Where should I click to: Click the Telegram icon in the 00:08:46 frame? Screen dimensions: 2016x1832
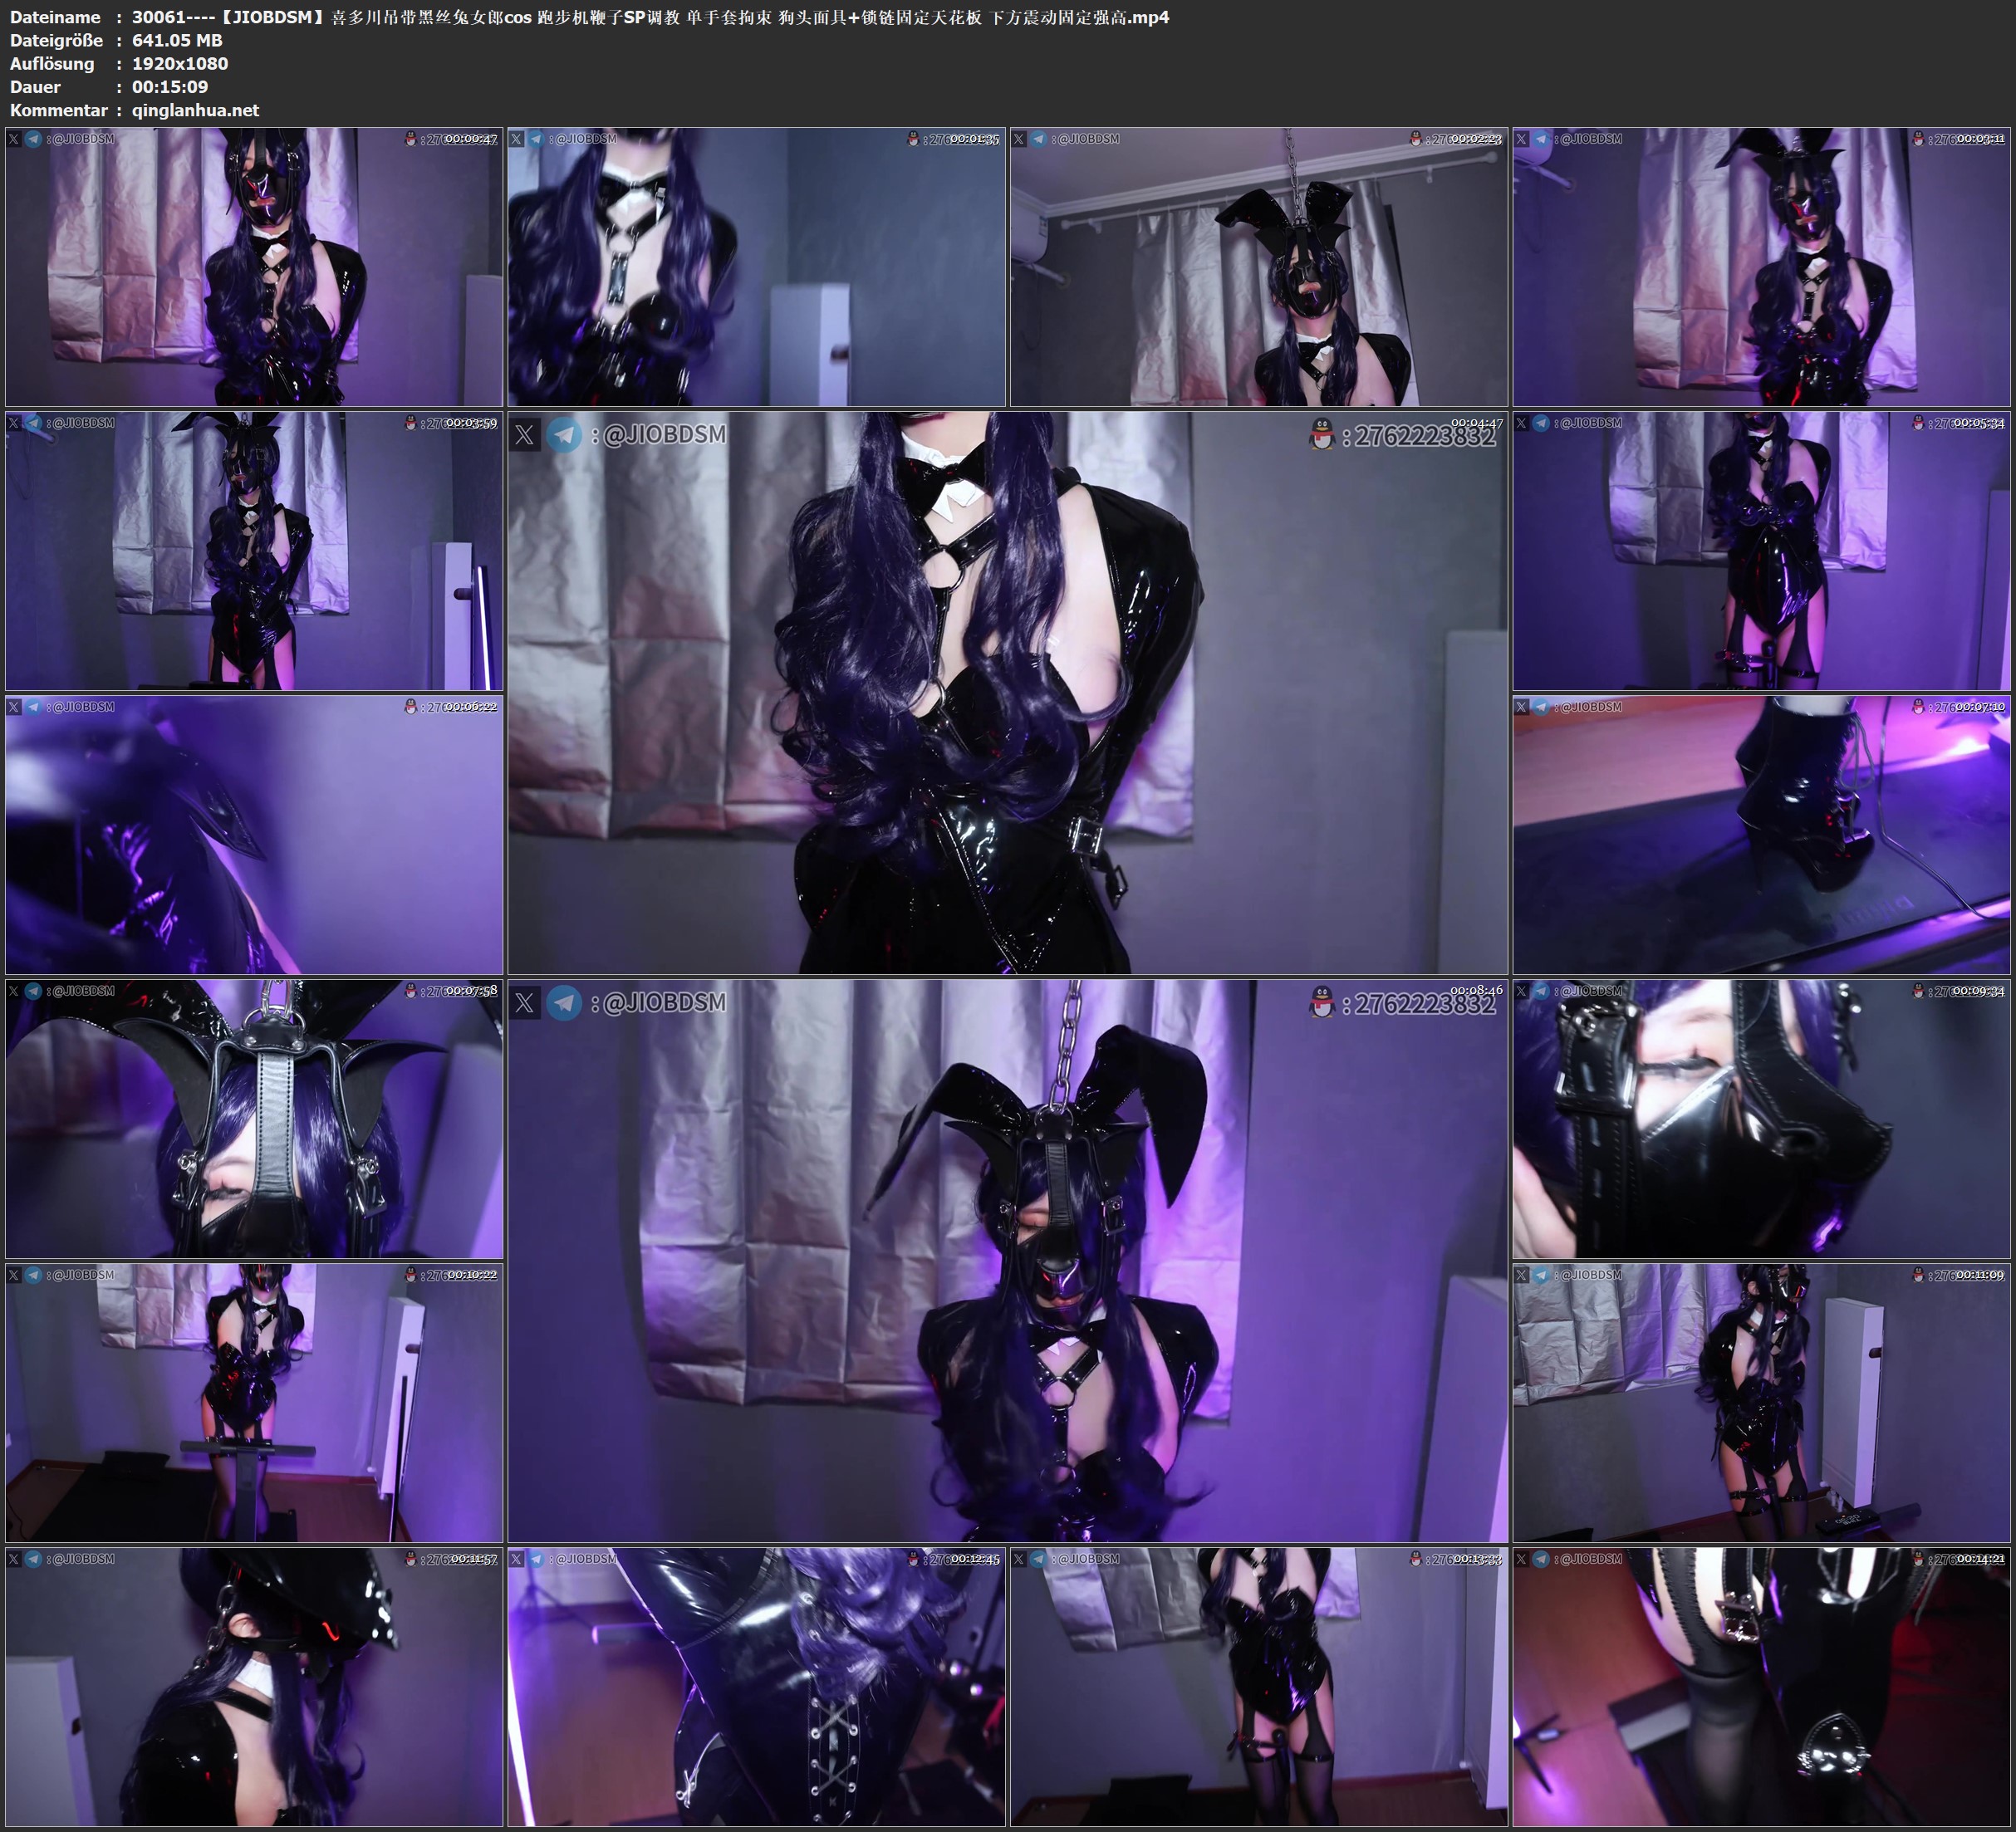(564, 1003)
